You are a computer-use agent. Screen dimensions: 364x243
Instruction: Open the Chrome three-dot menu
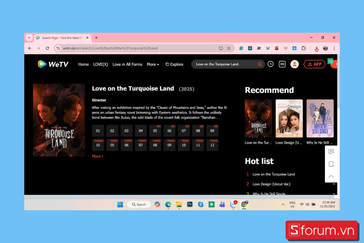pyautogui.click(x=334, y=48)
